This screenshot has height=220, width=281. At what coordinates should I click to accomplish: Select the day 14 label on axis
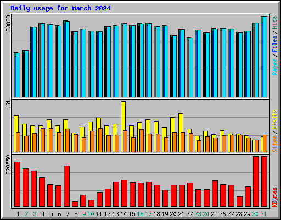[123, 214]
